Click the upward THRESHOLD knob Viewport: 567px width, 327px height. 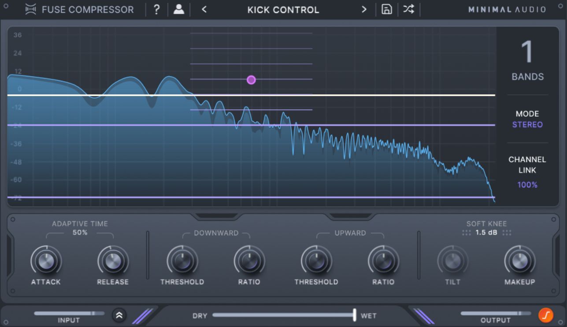pyautogui.click(x=316, y=261)
